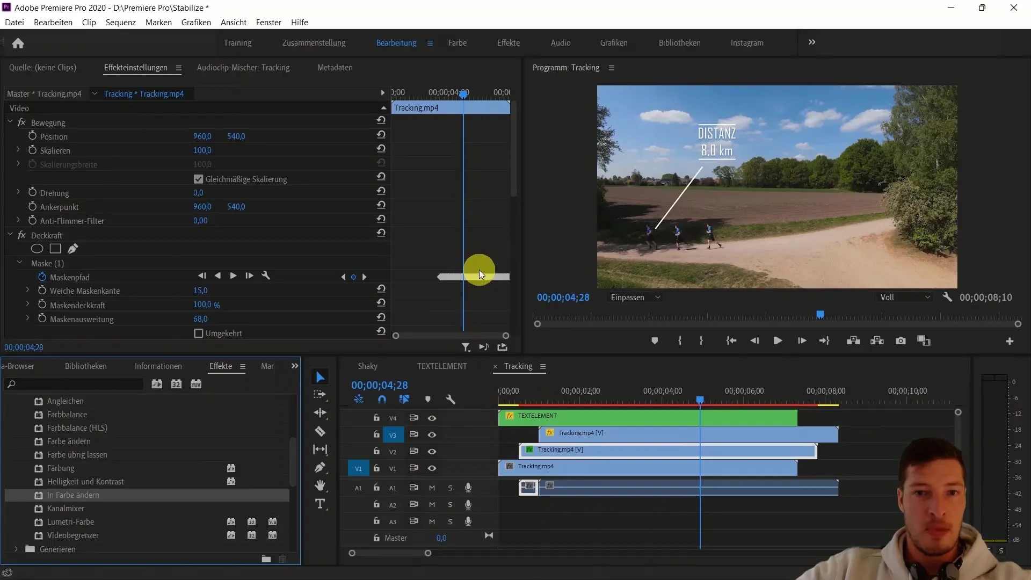Click the playhead at timecode 00;00;04;28
1031x580 pixels.
click(x=700, y=400)
